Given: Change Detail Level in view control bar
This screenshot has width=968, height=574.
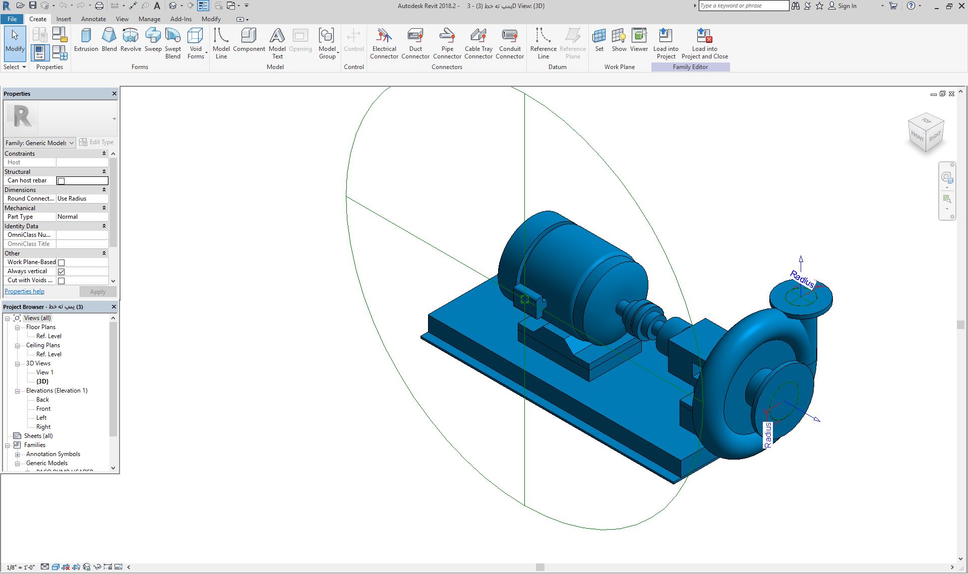Looking at the screenshot, I should tap(45, 567).
